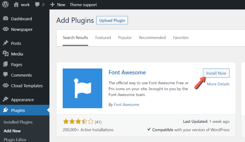Open More Details for Font Awesome
This screenshot has width=245, height=142.
(218, 84)
